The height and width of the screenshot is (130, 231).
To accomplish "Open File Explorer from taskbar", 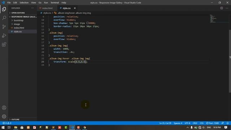I will pyautogui.click(x=16, y=127).
